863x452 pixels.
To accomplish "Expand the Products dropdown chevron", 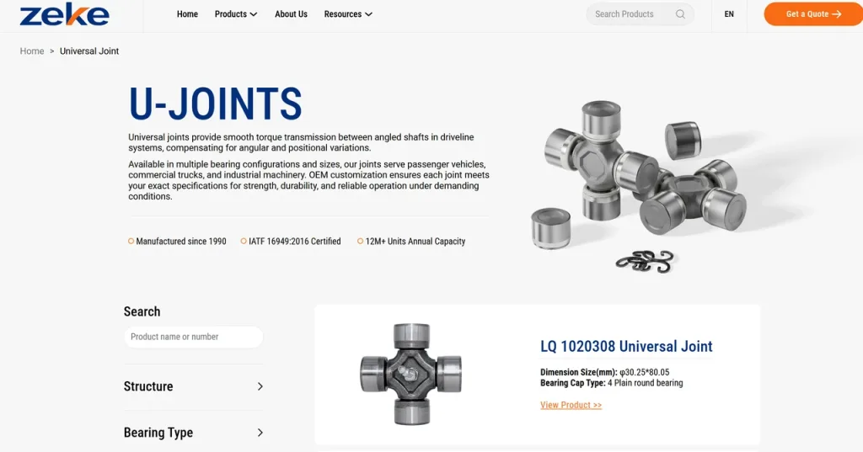I will [x=254, y=14].
